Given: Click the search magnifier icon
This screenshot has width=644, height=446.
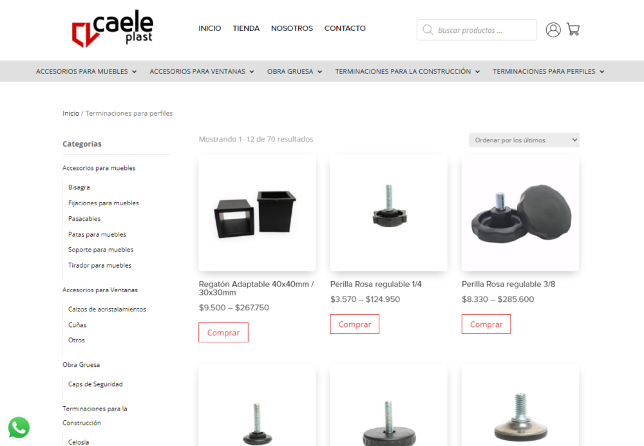Looking at the screenshot, I should tap(428, 30).
